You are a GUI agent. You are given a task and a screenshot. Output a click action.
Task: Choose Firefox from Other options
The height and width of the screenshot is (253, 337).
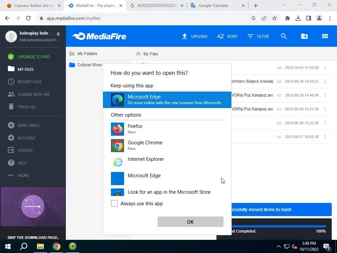(x=167, y=129)
